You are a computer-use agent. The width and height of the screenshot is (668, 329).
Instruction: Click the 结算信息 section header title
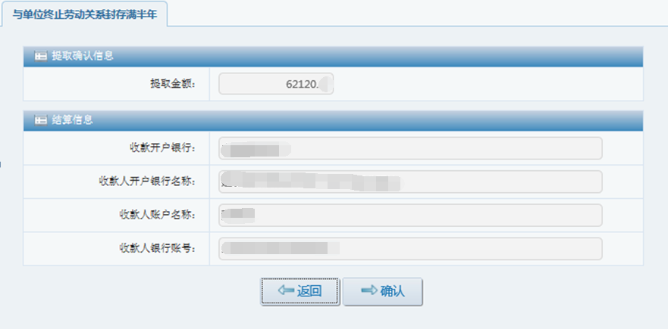pyautogui.click(x=72, y=119)
